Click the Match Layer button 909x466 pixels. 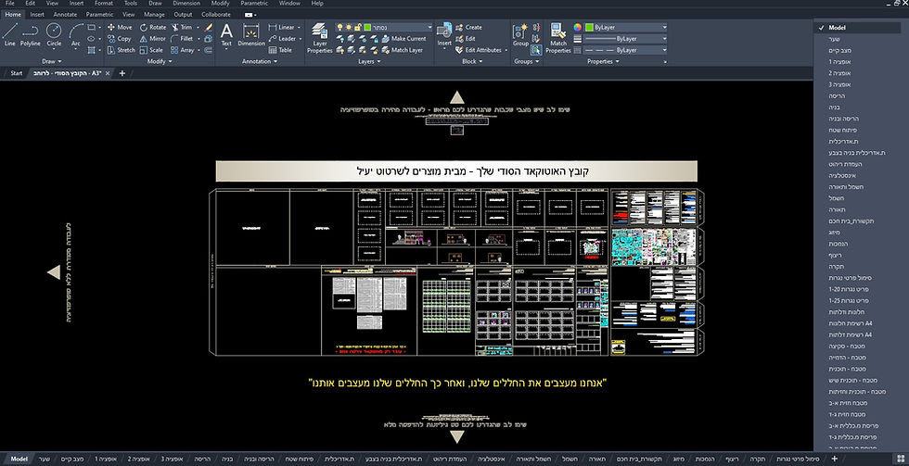click(402, 50)
